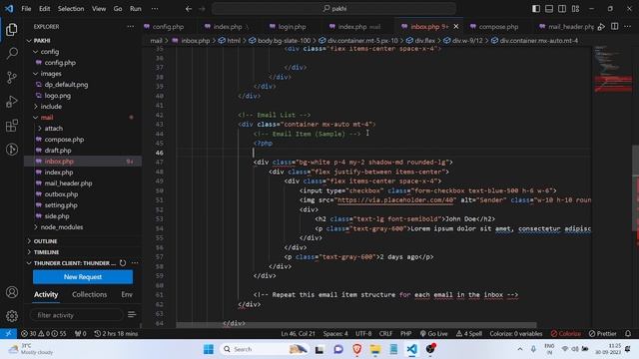Image resolution: width=639 pixels, height=359 pixels.
Task: Open the Customize Layout icon
Action: [x=575, y=9]
